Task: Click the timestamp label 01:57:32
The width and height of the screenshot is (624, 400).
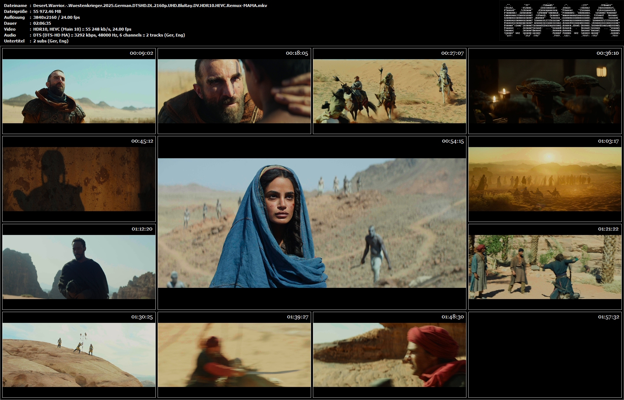Action: [608, 317]
